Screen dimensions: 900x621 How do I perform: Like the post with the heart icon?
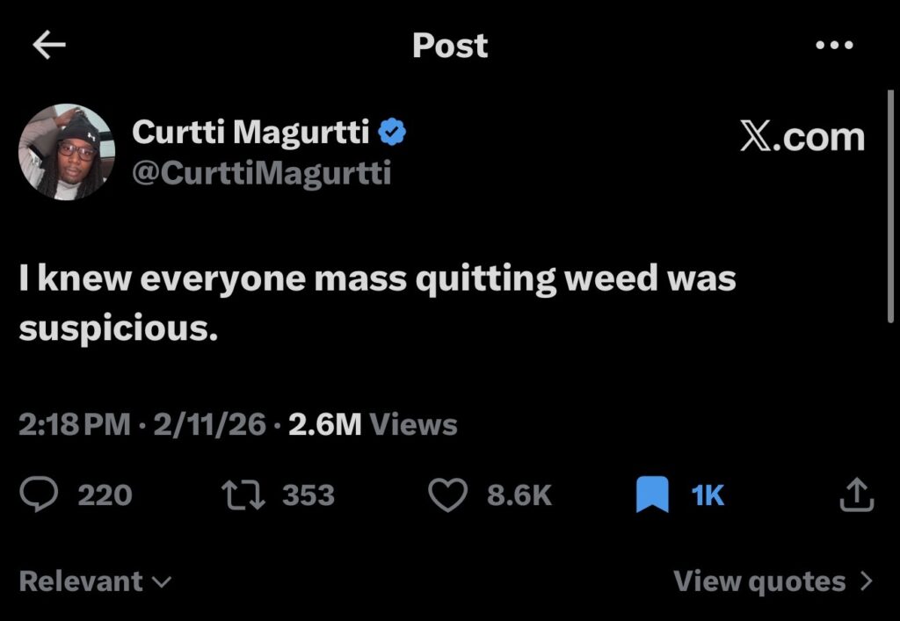click(447, 495)
